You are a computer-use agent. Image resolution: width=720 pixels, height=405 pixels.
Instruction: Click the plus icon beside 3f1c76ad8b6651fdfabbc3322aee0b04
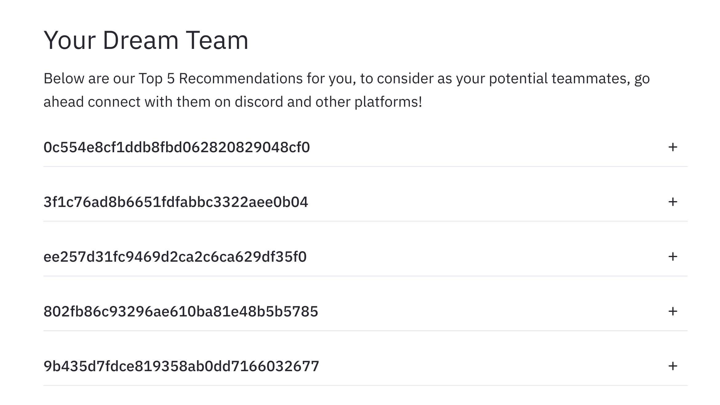pyautogui.click(x=673, y=202)
